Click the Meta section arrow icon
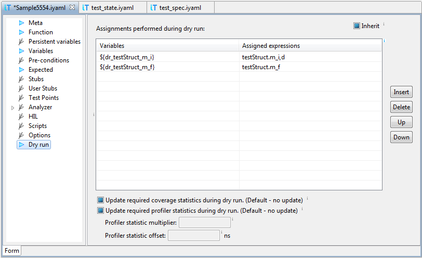This screenshot has width=422, height=258. pos(21,23)
